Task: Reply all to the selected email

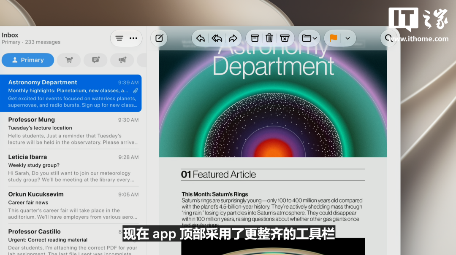Action: [x=217, y=38]
